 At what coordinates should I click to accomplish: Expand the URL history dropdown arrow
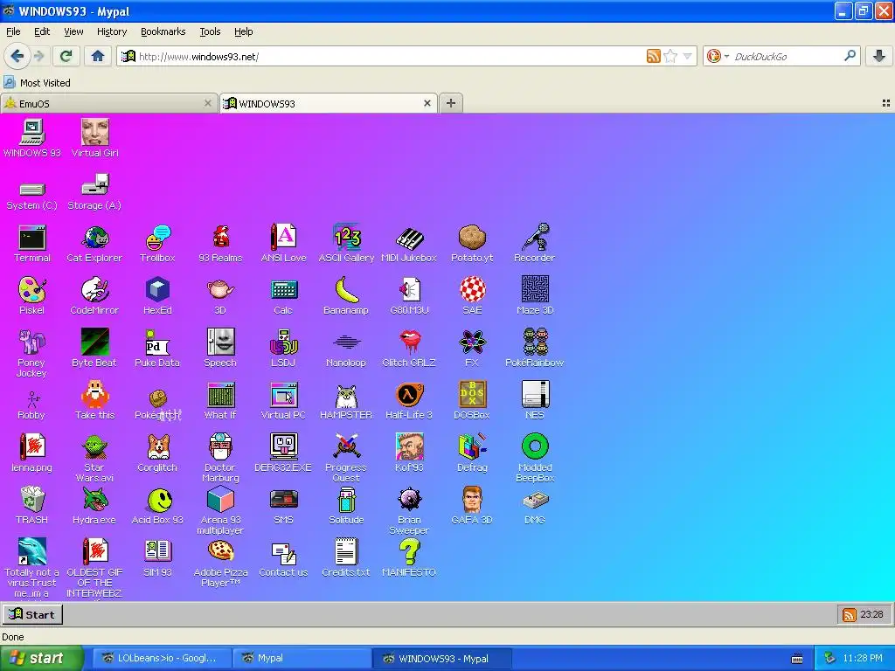(x=687, y=56)
